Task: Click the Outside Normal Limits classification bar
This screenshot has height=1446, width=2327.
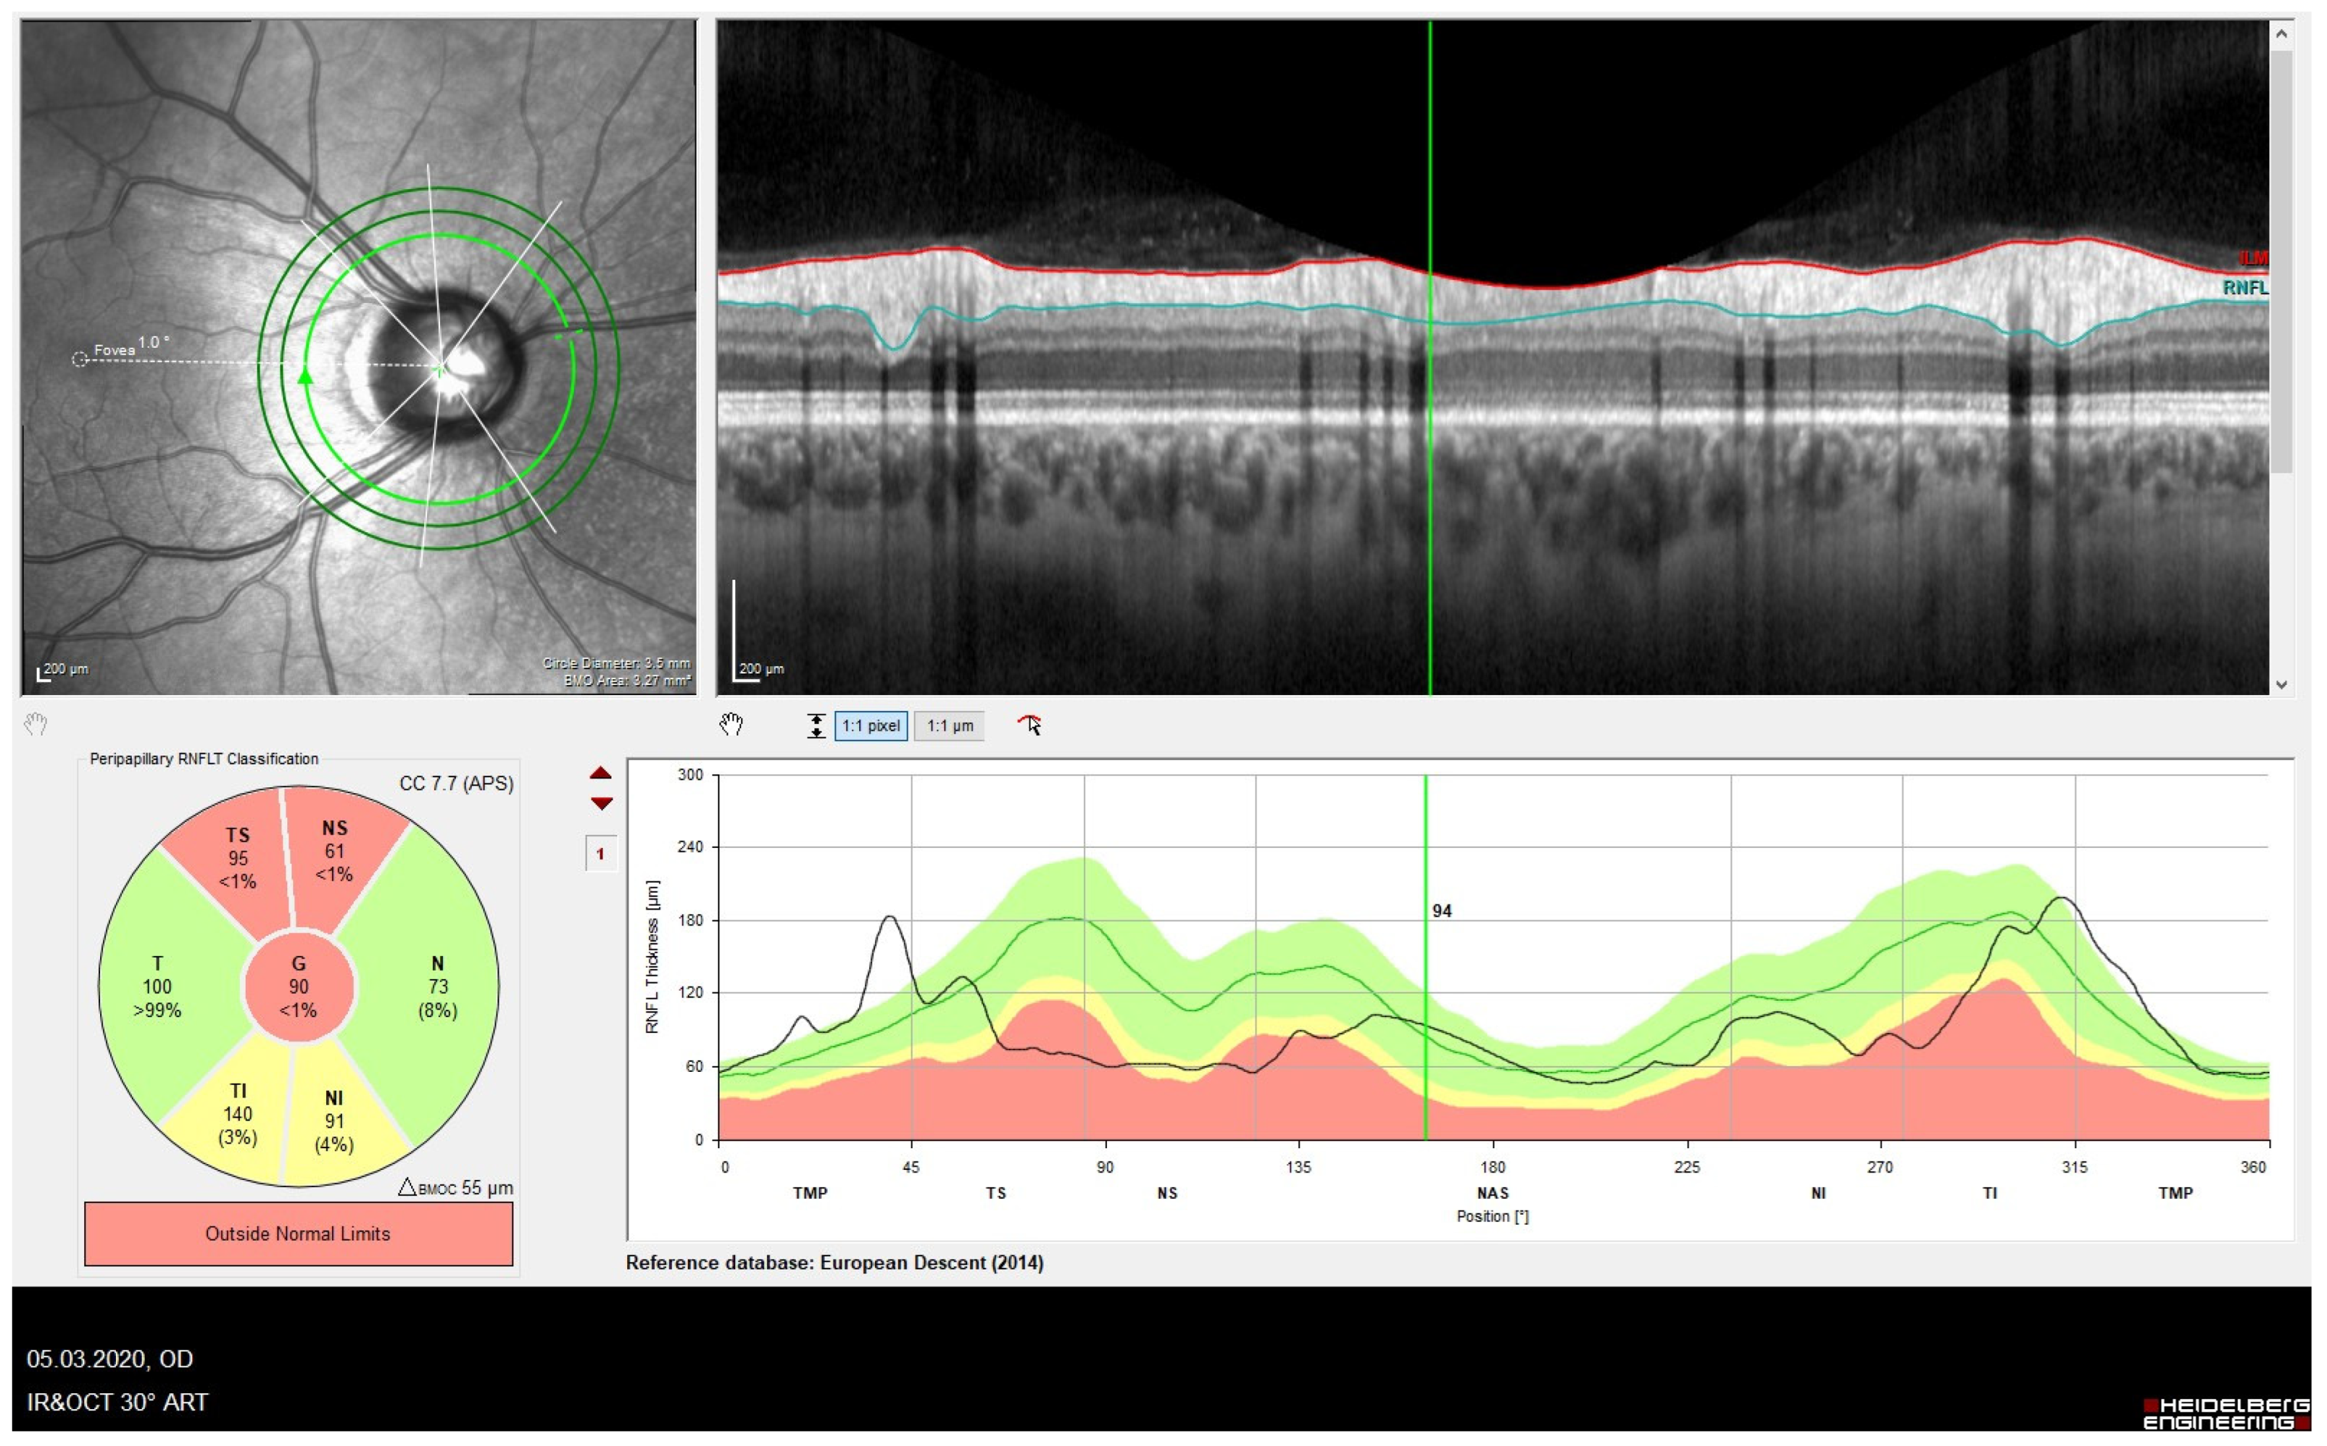Action: [298, 1234]
